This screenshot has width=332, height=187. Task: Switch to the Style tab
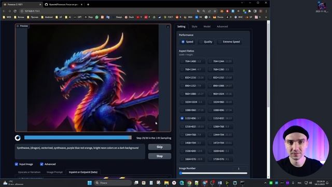point(195,26)
